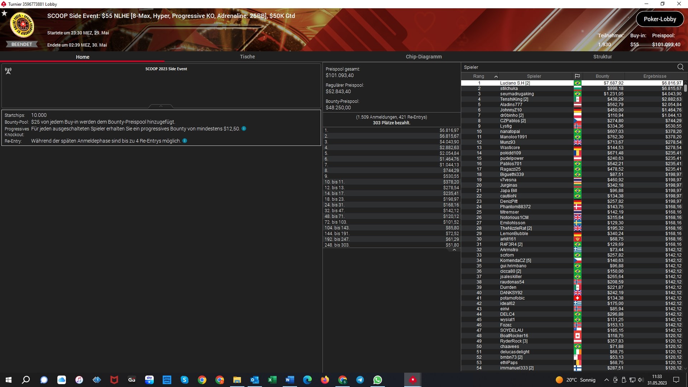
Task: Click the 1st place payout row
Action: (x=392, y=130)
